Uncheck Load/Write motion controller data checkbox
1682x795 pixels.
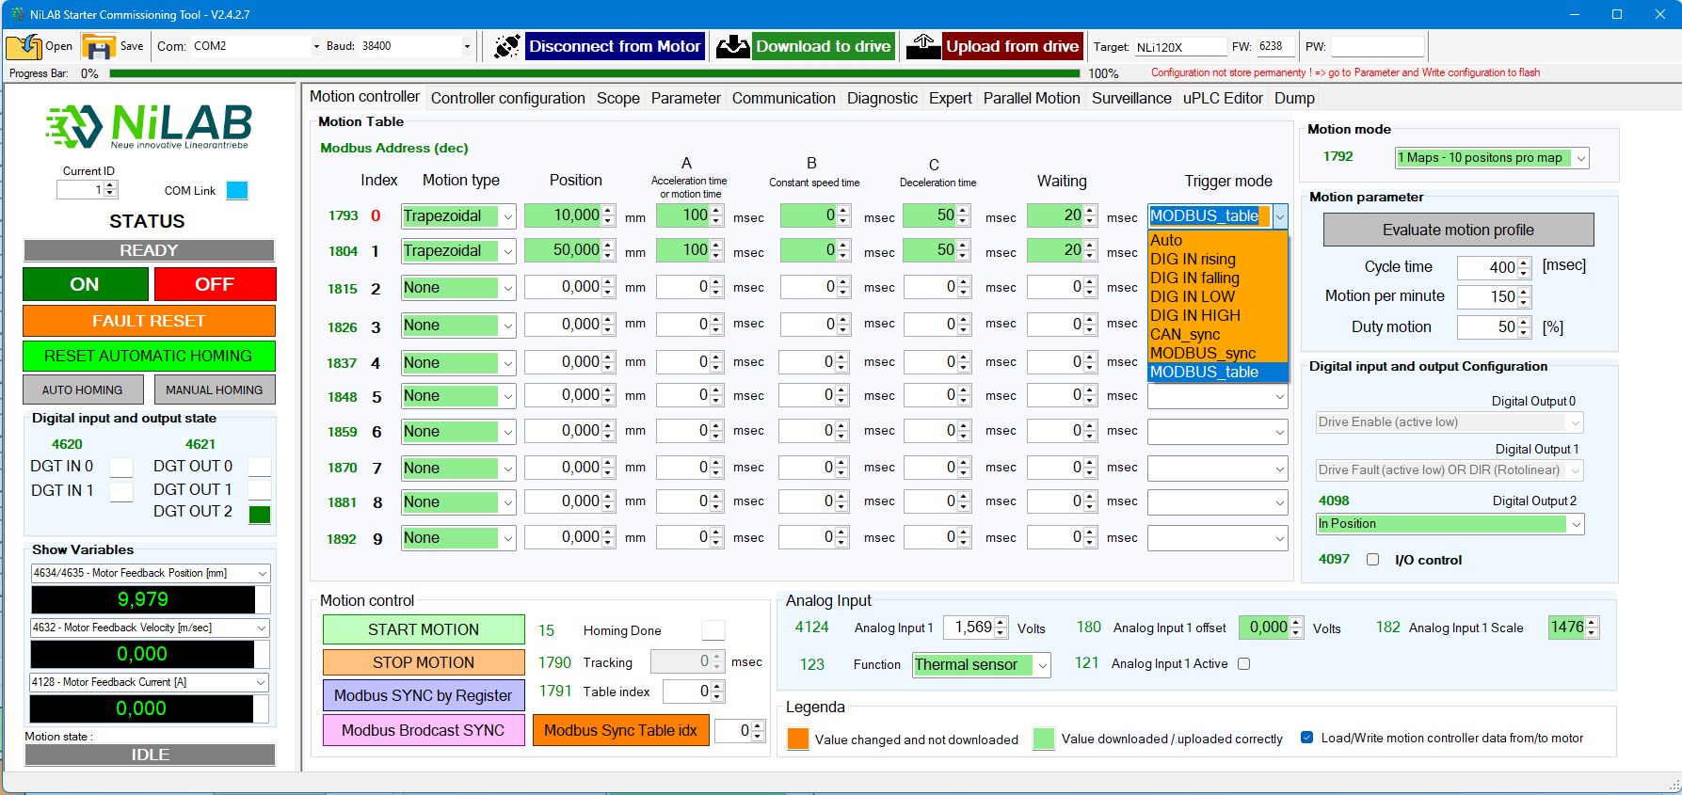[x=1306, y=738]
